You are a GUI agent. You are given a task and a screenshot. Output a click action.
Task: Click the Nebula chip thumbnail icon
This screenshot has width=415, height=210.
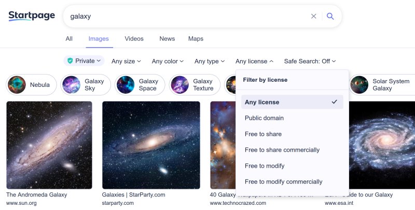tap(17, 85)
